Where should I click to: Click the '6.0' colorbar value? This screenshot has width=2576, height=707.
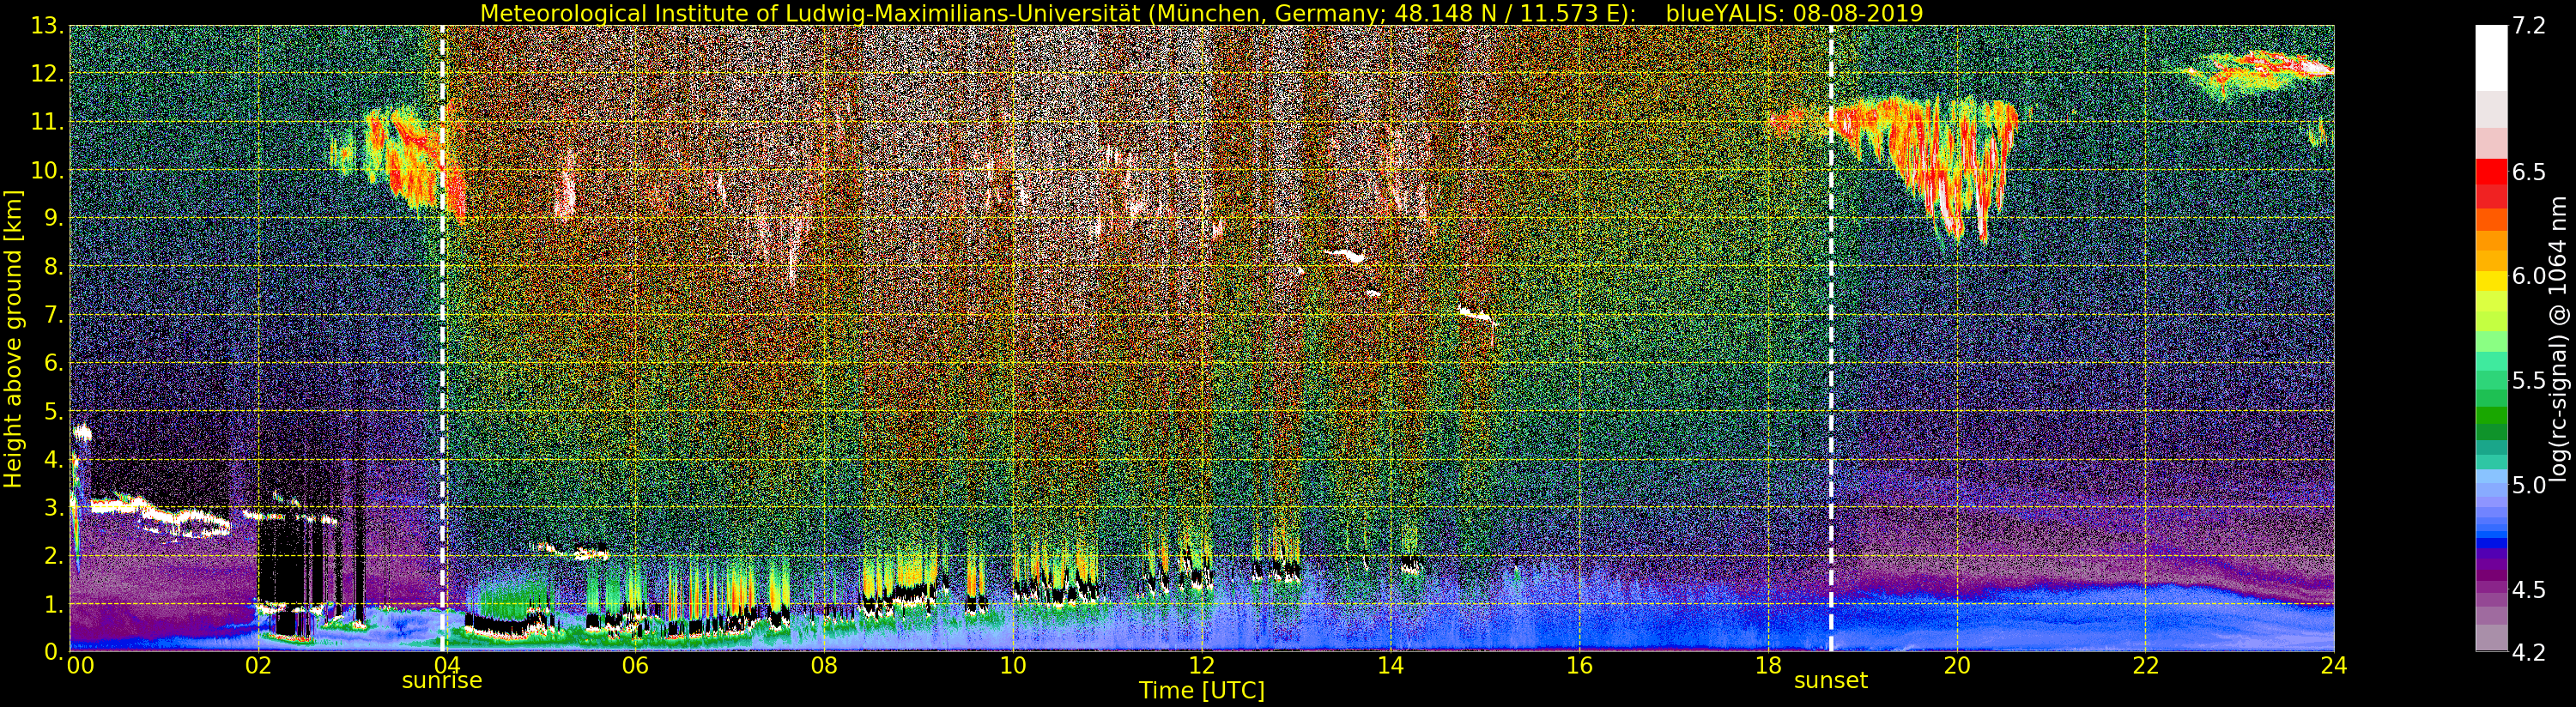[x=2529, y=276]
